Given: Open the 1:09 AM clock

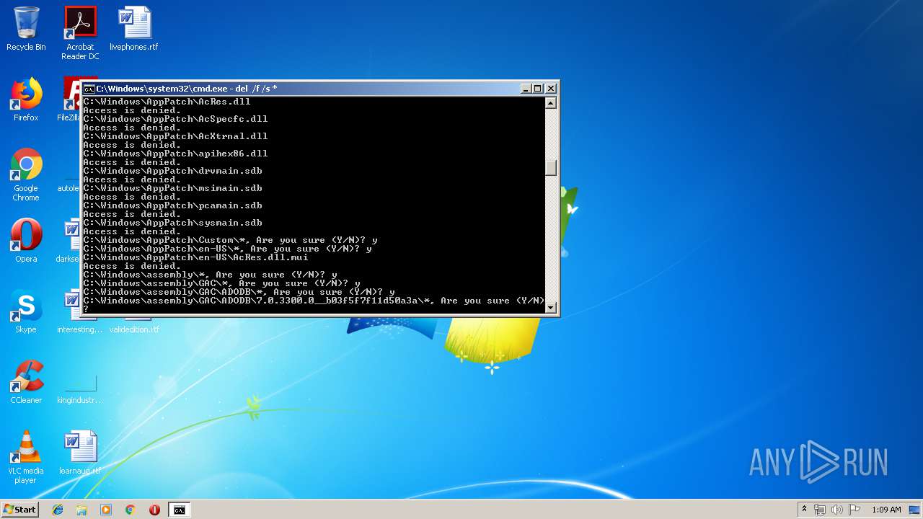Looking at the screenshot, I should [886, 510].
